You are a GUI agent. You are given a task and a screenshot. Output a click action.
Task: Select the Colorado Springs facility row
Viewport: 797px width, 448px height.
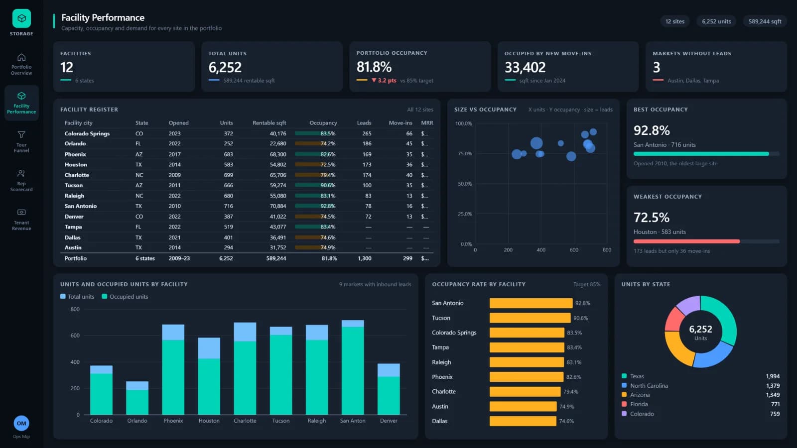tap(247, 133)
